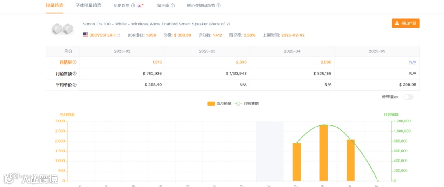Viewport: 444px width, 187px height.
Task: Open the 子体销量趋势 tab
Action: pyautogui.click(x=88, y=5)
